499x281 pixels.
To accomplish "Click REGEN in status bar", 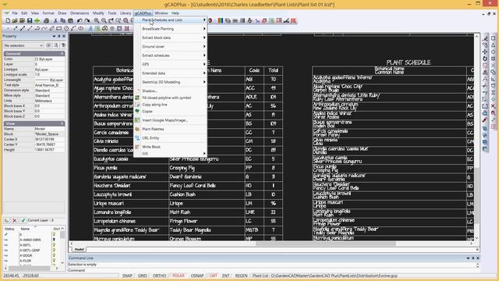I will [x=241, y=276].
